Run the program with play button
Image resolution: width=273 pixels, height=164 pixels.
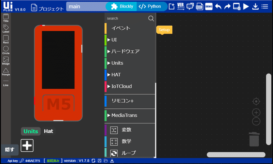(x=246, y=6)
